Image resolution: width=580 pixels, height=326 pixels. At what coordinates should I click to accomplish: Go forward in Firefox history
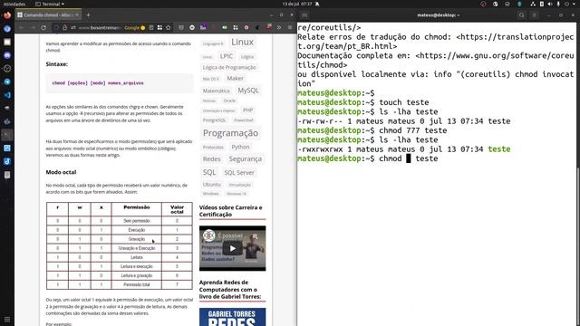(33, 27)
